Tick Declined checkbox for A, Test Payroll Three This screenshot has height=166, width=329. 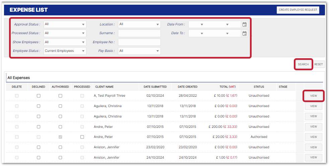pos(39,96)
